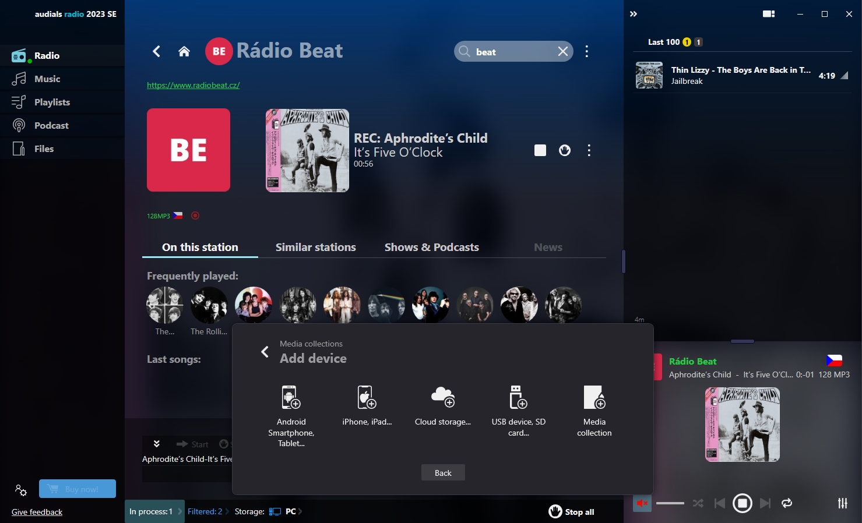Switch to the Shows & Podcasts tab
The height and width of the screenshot is (523, 862).
point(431,247)
